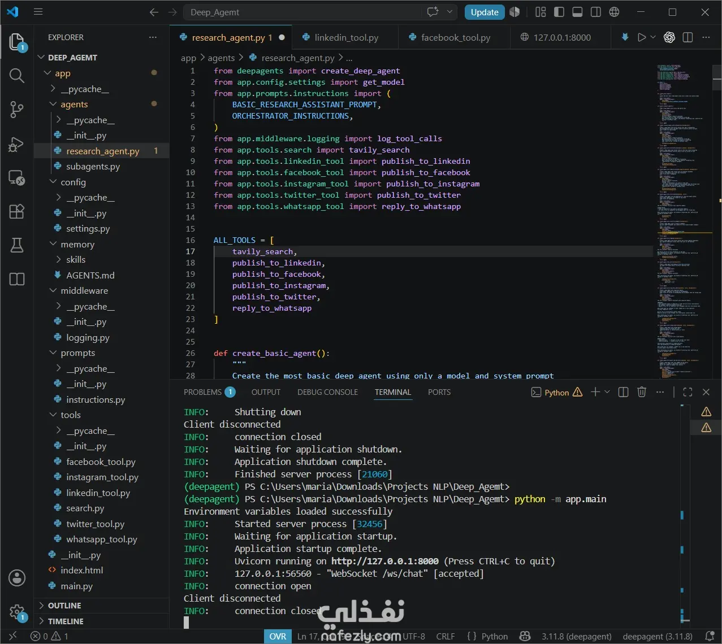This screenshot has height=644, width=722.
Task: Open the PROBLEMS panel tab
Action: click(209, 391)
